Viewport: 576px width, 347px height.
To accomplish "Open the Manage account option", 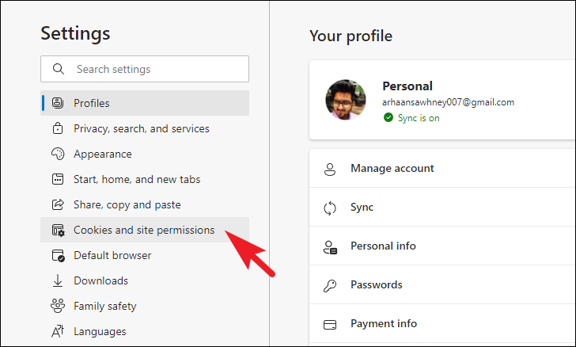I will point(442,168).
